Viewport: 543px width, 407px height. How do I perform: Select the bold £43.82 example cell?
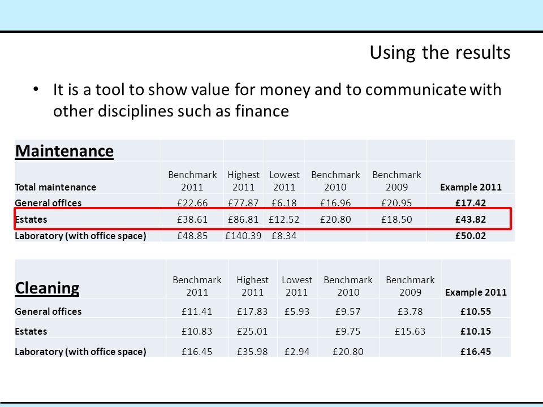(x=471, y=219)
